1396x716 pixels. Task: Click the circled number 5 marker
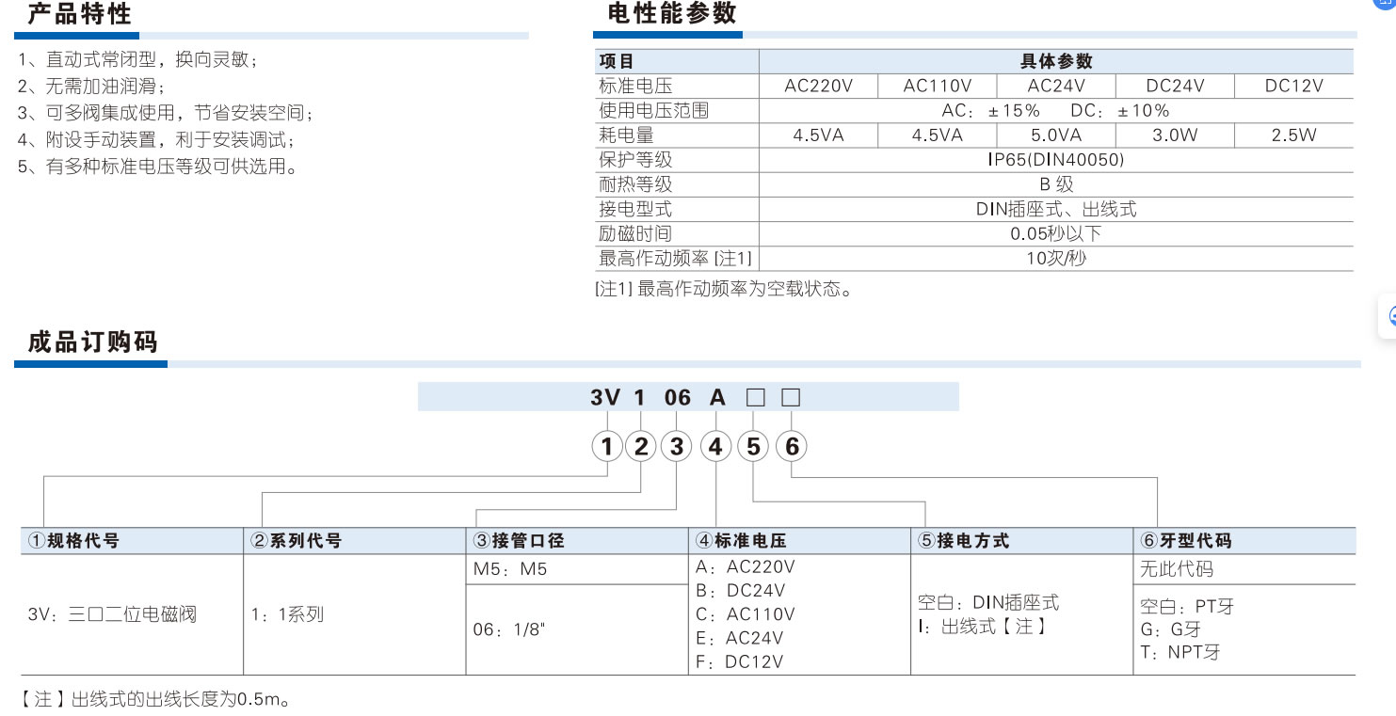tap(753, 446)
